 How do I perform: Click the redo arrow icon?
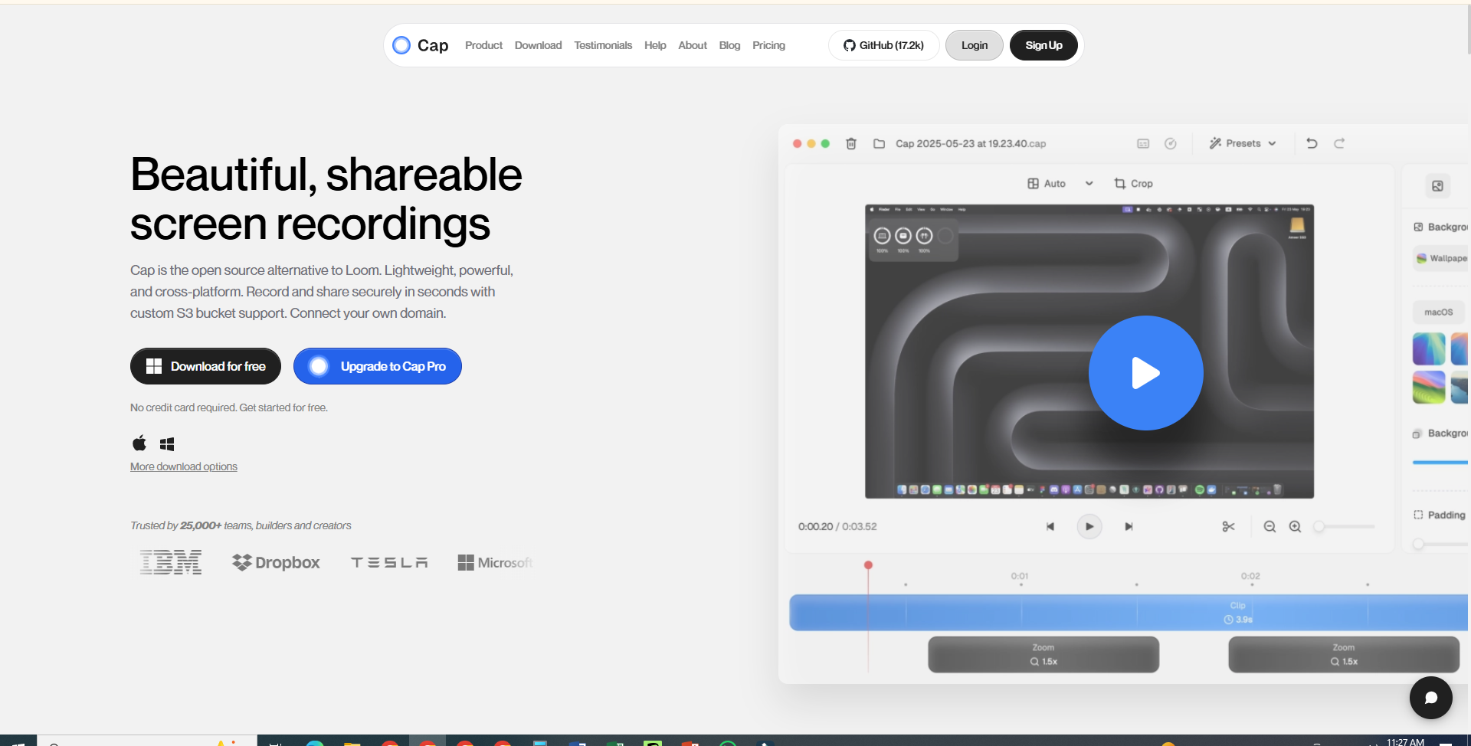1339,143
